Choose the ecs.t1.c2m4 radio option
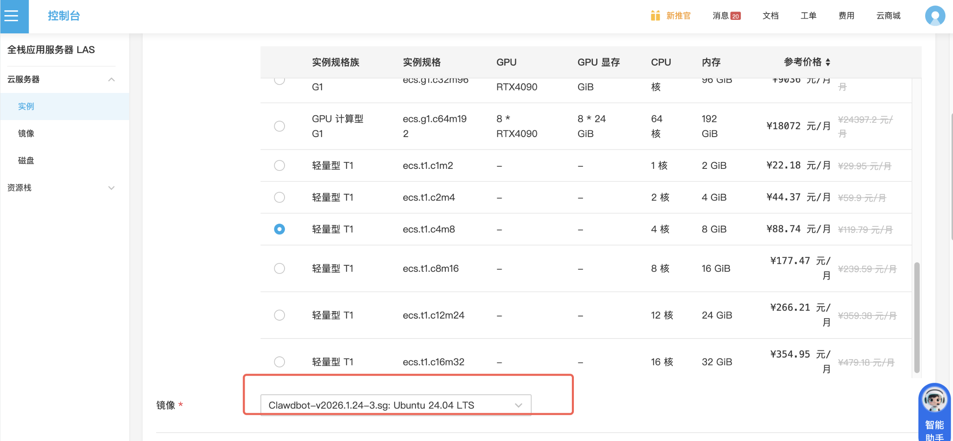Screen dimensions: 953x441 click(279, 197)
